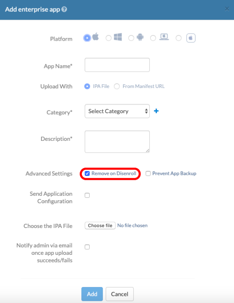Open the Select Category dropdown
Screen dimensions: 234x303
tap(117, 111)
